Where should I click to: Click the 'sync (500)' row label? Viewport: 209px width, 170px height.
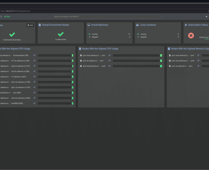pos(17,93)
